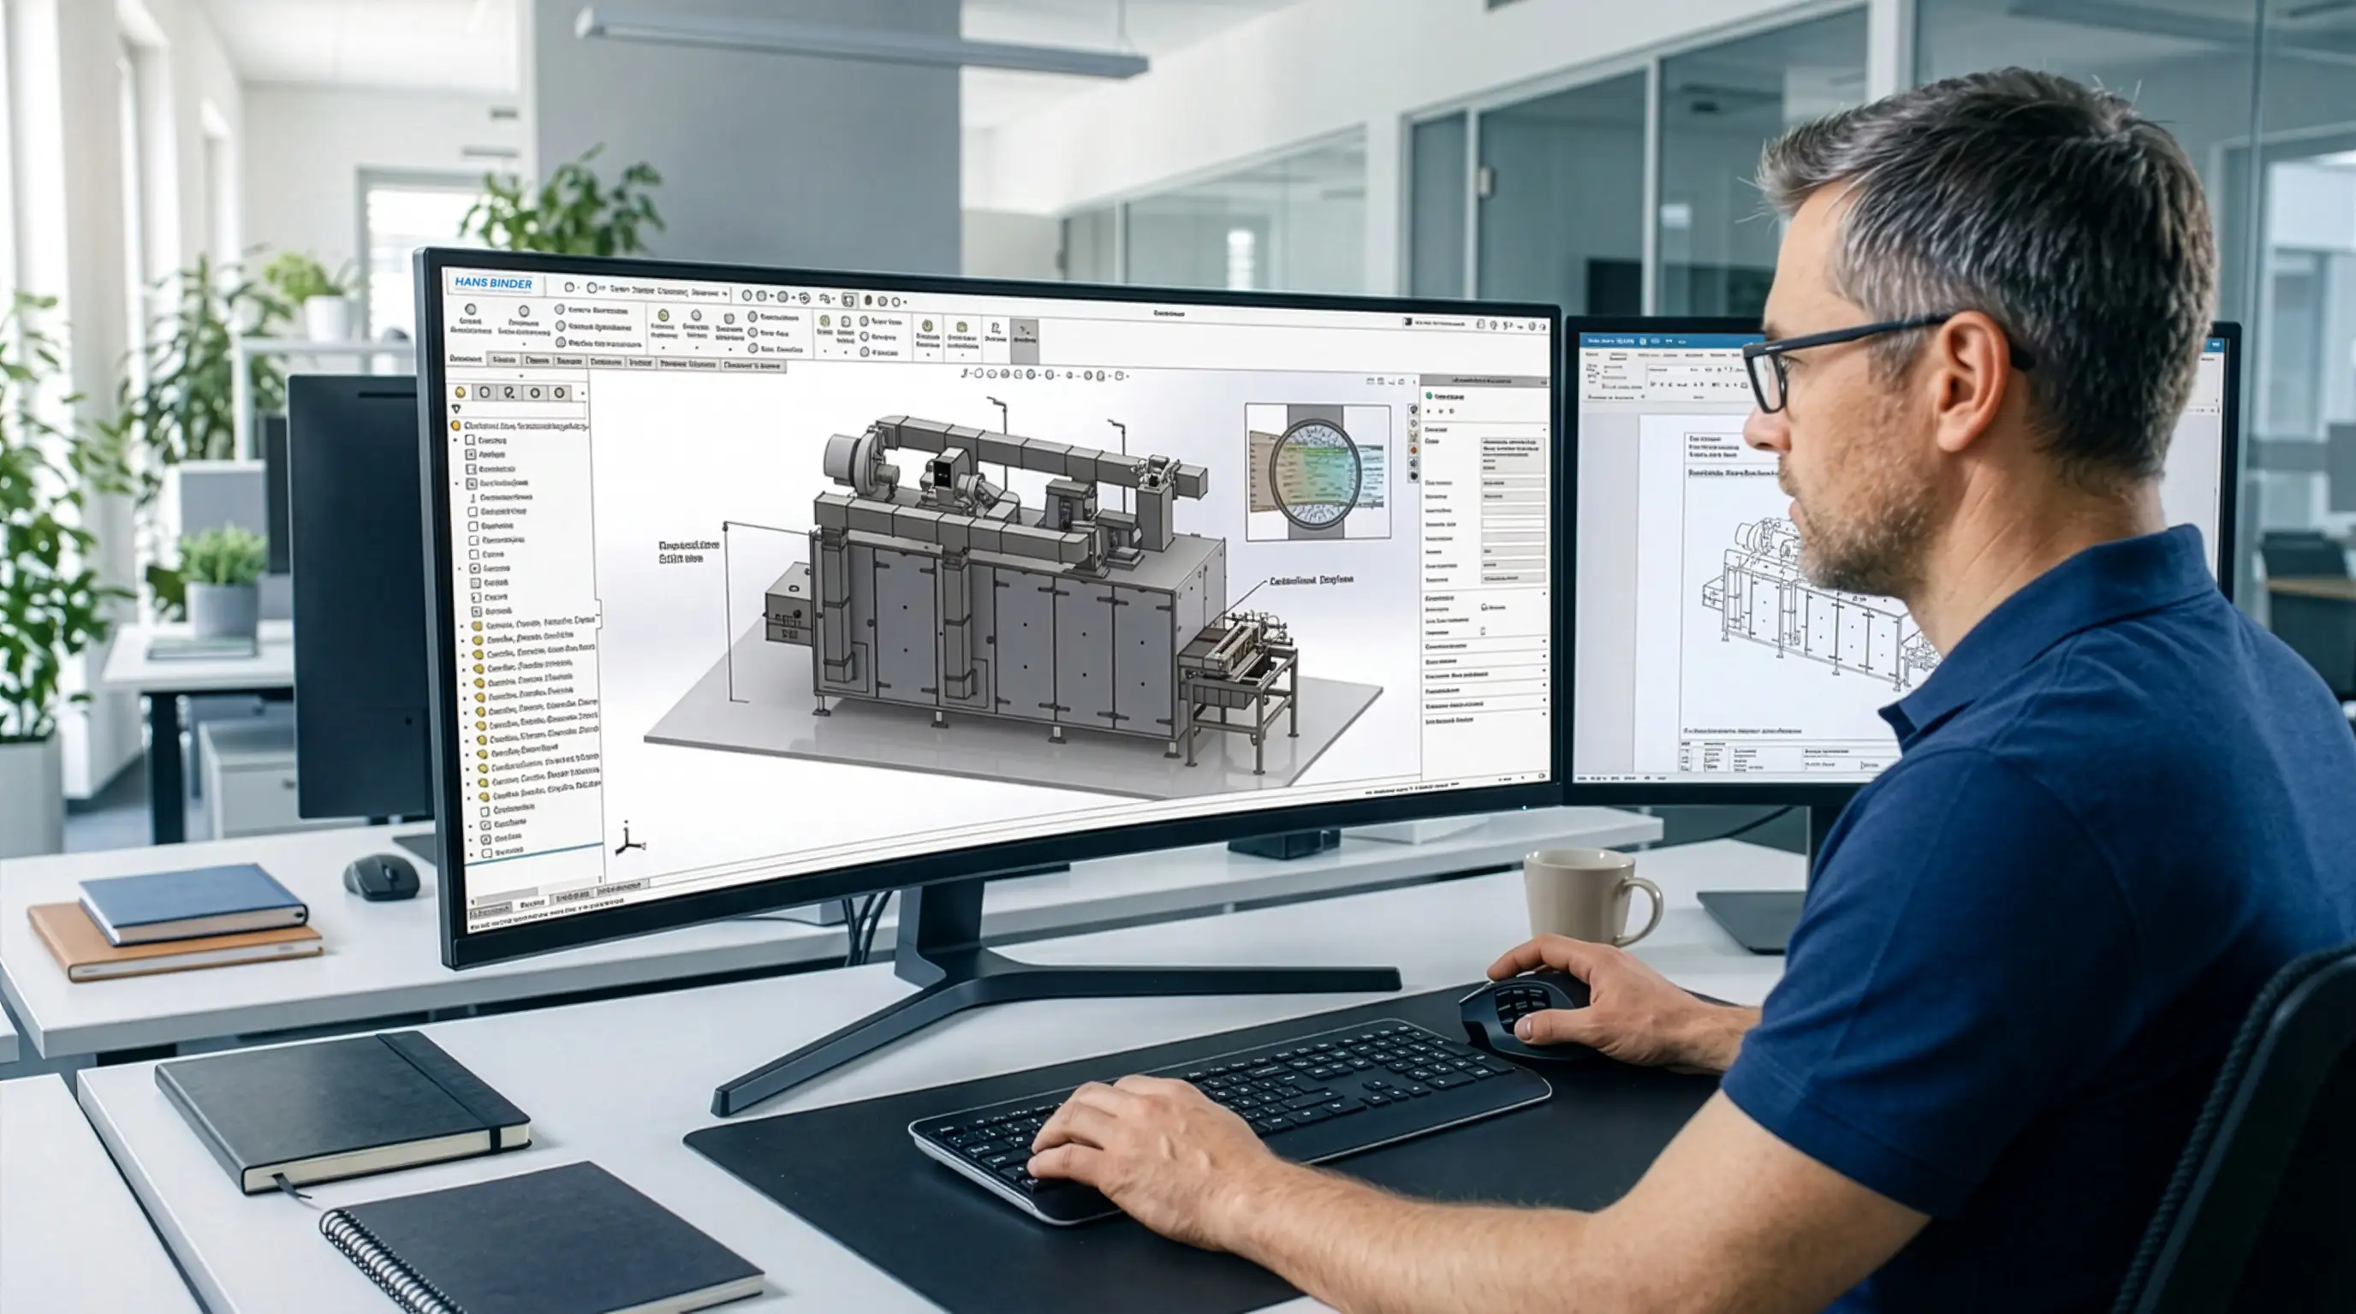Click the leftmost large button on the ribbon
The image size is (2356, 1314).
click(471, 321)
